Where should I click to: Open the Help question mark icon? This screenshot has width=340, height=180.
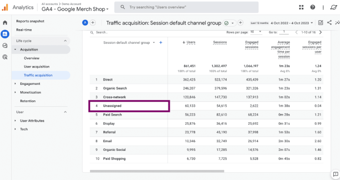312,7
